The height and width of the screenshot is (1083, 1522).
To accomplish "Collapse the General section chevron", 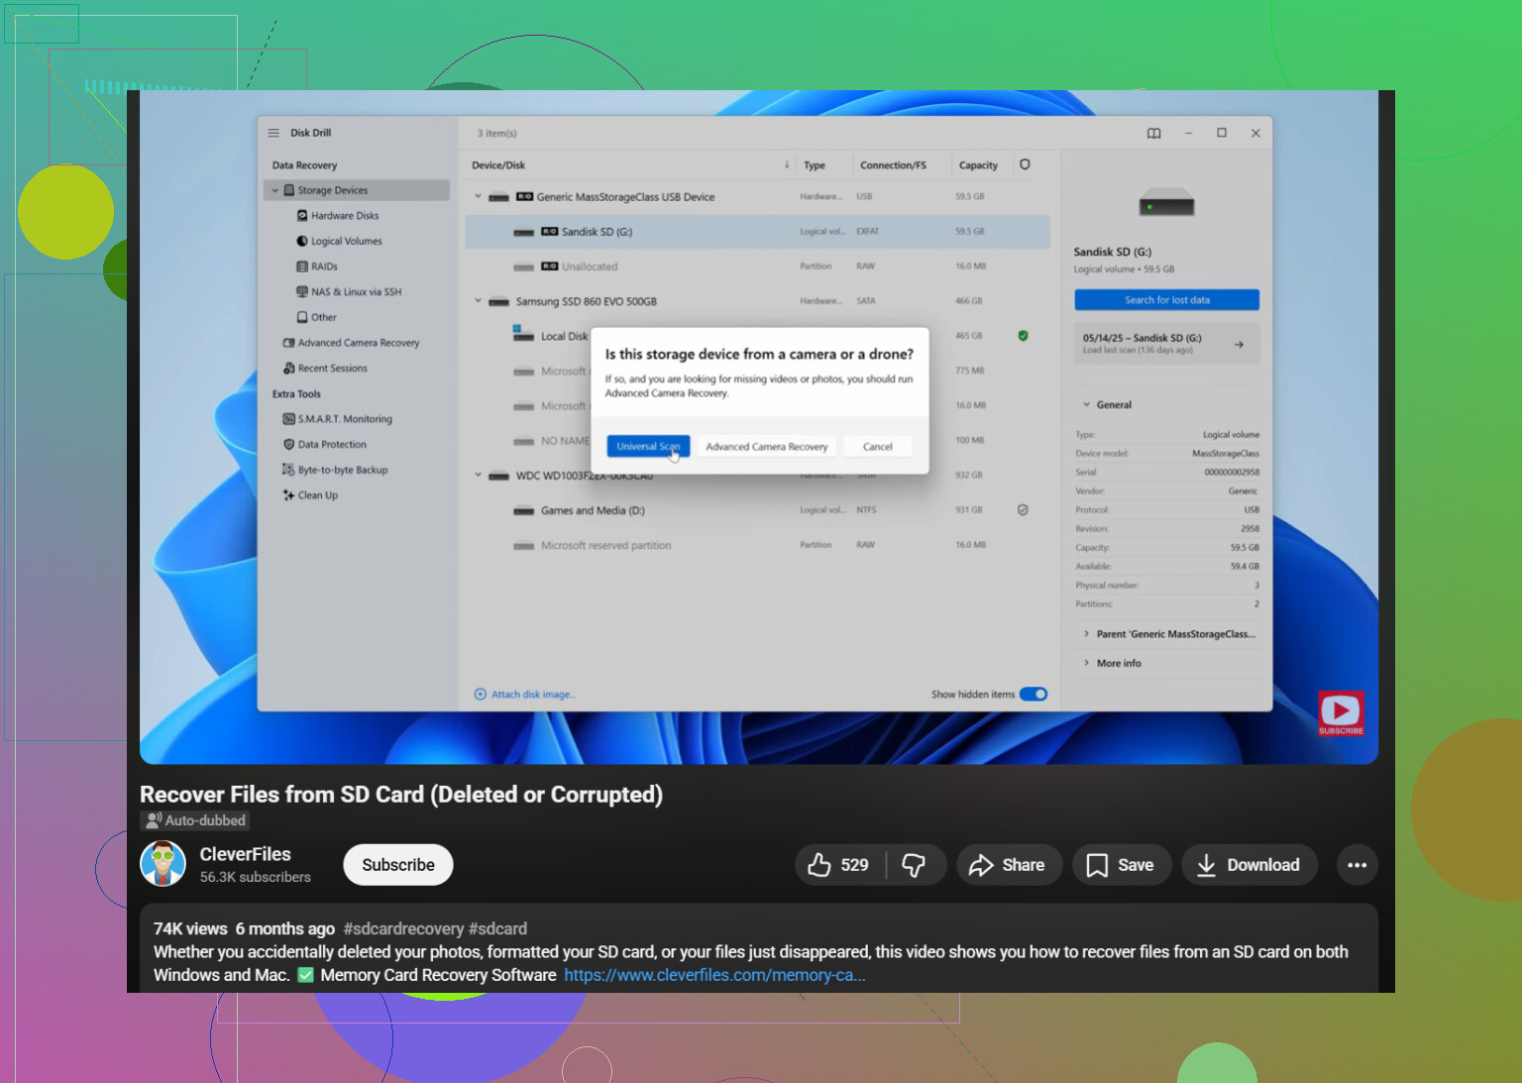I will click(x=1086, y=405).
